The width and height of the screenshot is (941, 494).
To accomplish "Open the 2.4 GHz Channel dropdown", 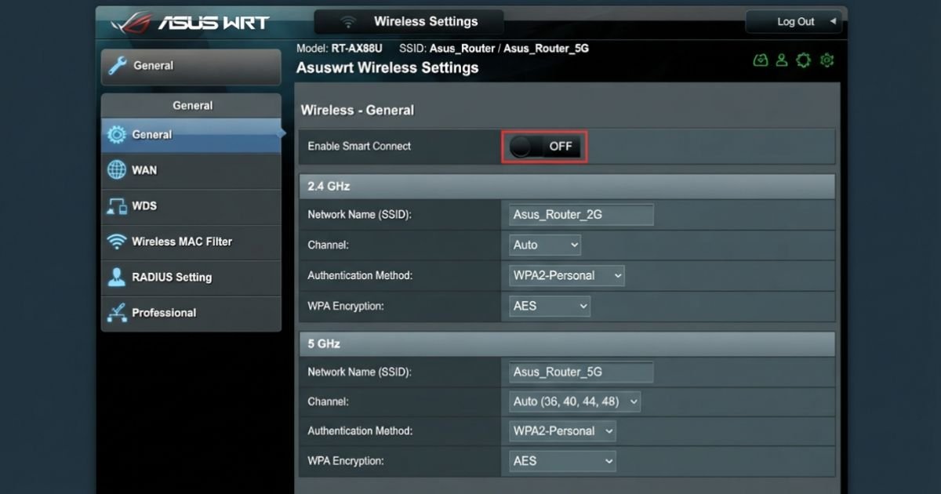I will (x=545, y=245).
